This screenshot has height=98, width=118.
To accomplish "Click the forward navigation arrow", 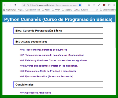I will [10, 5].
